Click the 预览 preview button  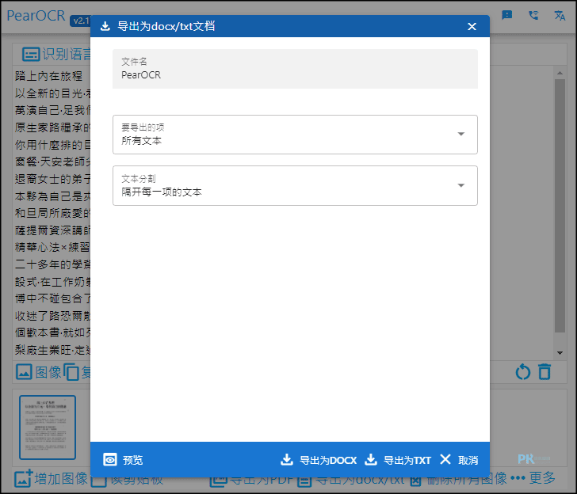[x=123, y=460]
